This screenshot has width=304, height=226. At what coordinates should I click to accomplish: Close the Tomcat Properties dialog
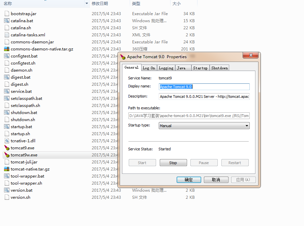coord(250,55)
